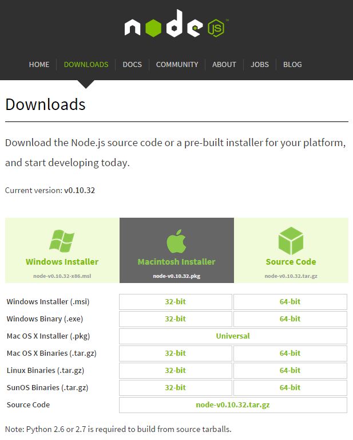Visit the ABOUT section
Viewport: 353px width, 440px height.
tap(224, 65)
